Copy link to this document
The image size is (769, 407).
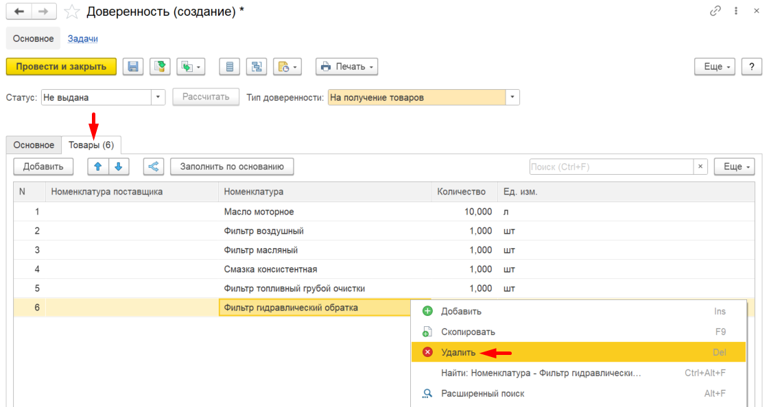click(x=715, y=11)
